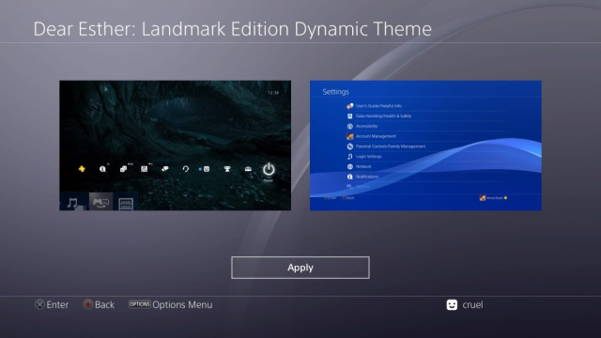Screen dimensions: 601x338
Task: Click 'Login Settings' in the Settings preview
Action: point(369,157)
